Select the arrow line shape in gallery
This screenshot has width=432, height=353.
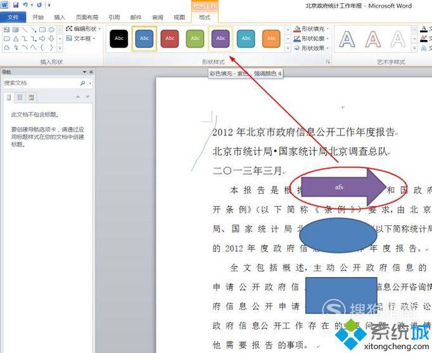[34, 30]
